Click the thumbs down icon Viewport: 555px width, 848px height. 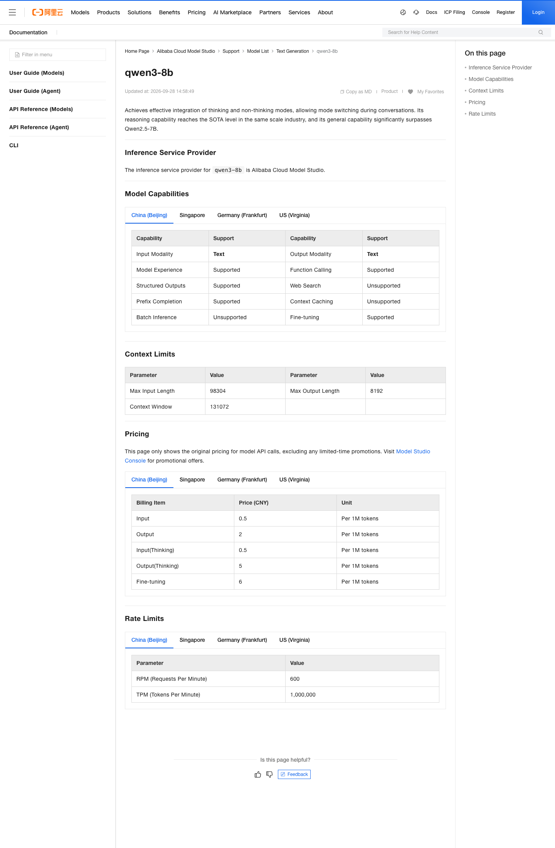tap(269, 774)
